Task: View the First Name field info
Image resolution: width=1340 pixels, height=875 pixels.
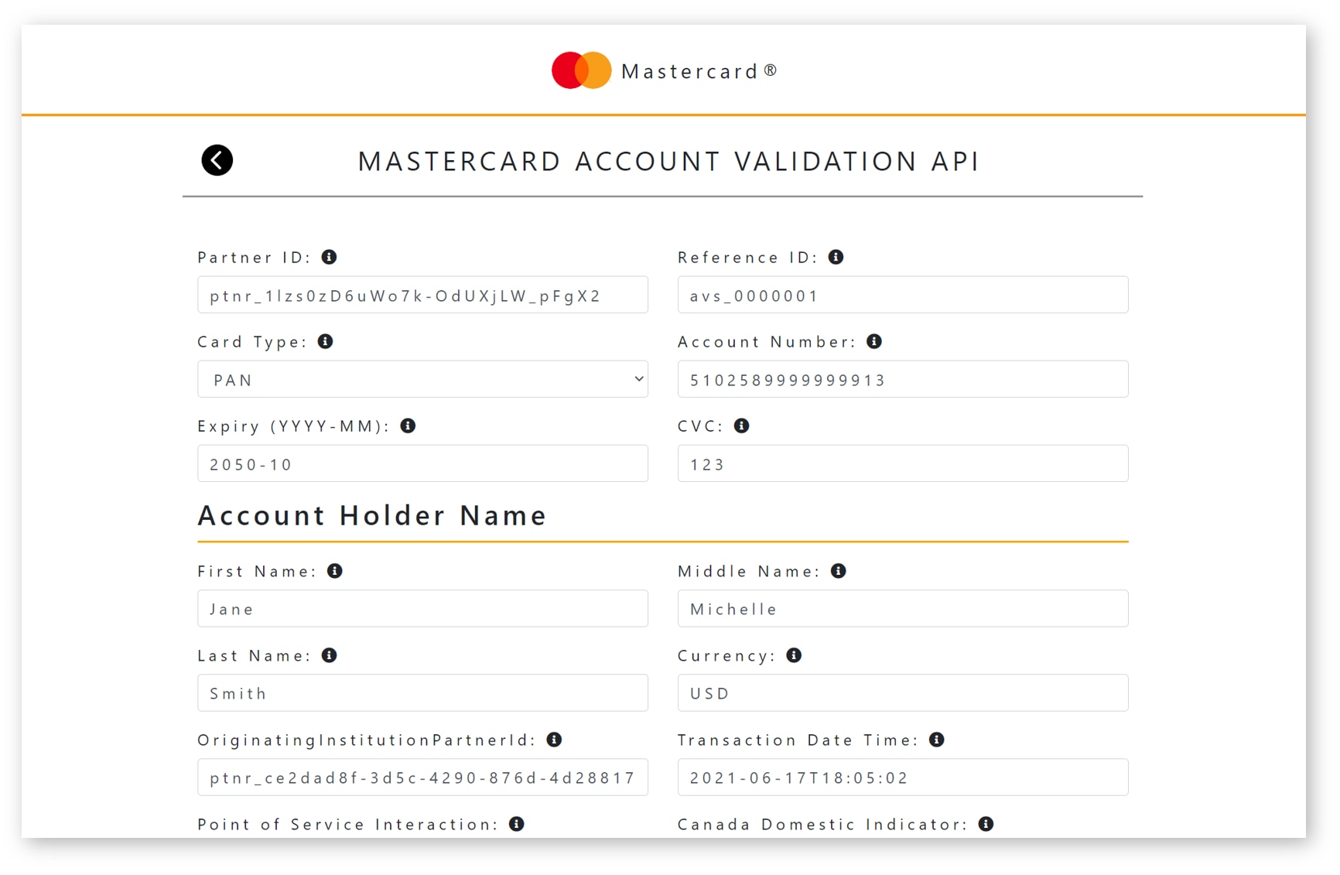Action: click(335, 571)
